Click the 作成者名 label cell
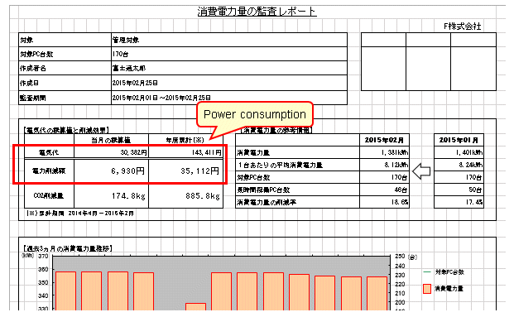Viewport: 514px width, 317px height. (x=65, y=68)
